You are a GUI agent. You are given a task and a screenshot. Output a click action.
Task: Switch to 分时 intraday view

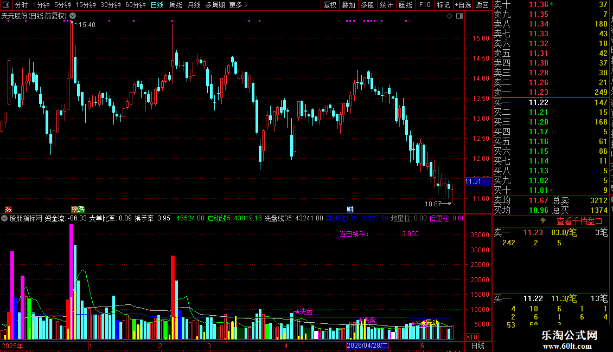point(22,5)
